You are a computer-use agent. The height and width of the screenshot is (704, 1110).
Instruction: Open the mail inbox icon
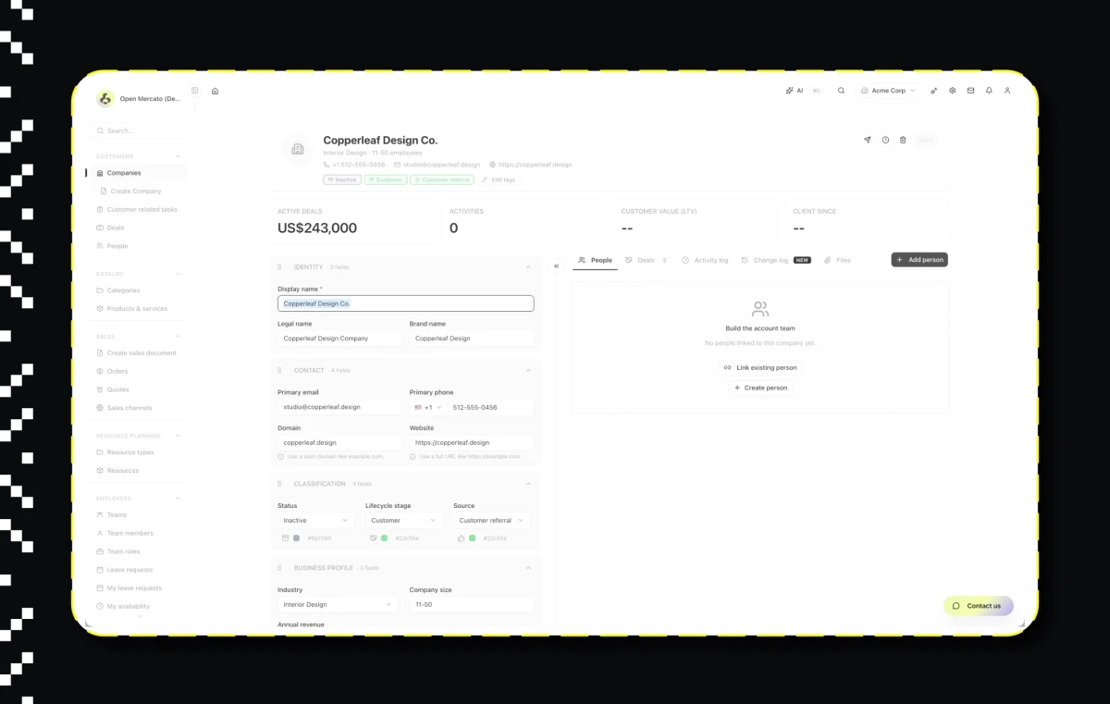[x=970, y=91]
